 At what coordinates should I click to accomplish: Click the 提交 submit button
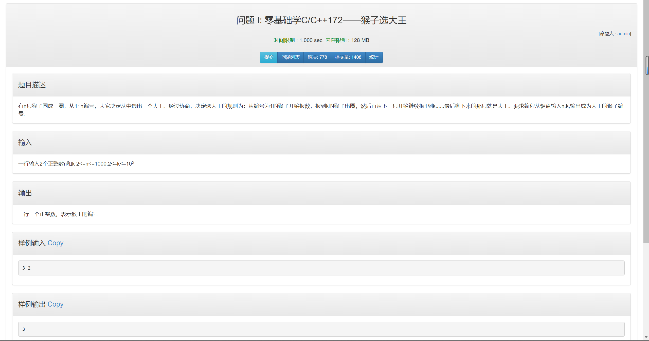pyautogui.click(x=269, y=57)
